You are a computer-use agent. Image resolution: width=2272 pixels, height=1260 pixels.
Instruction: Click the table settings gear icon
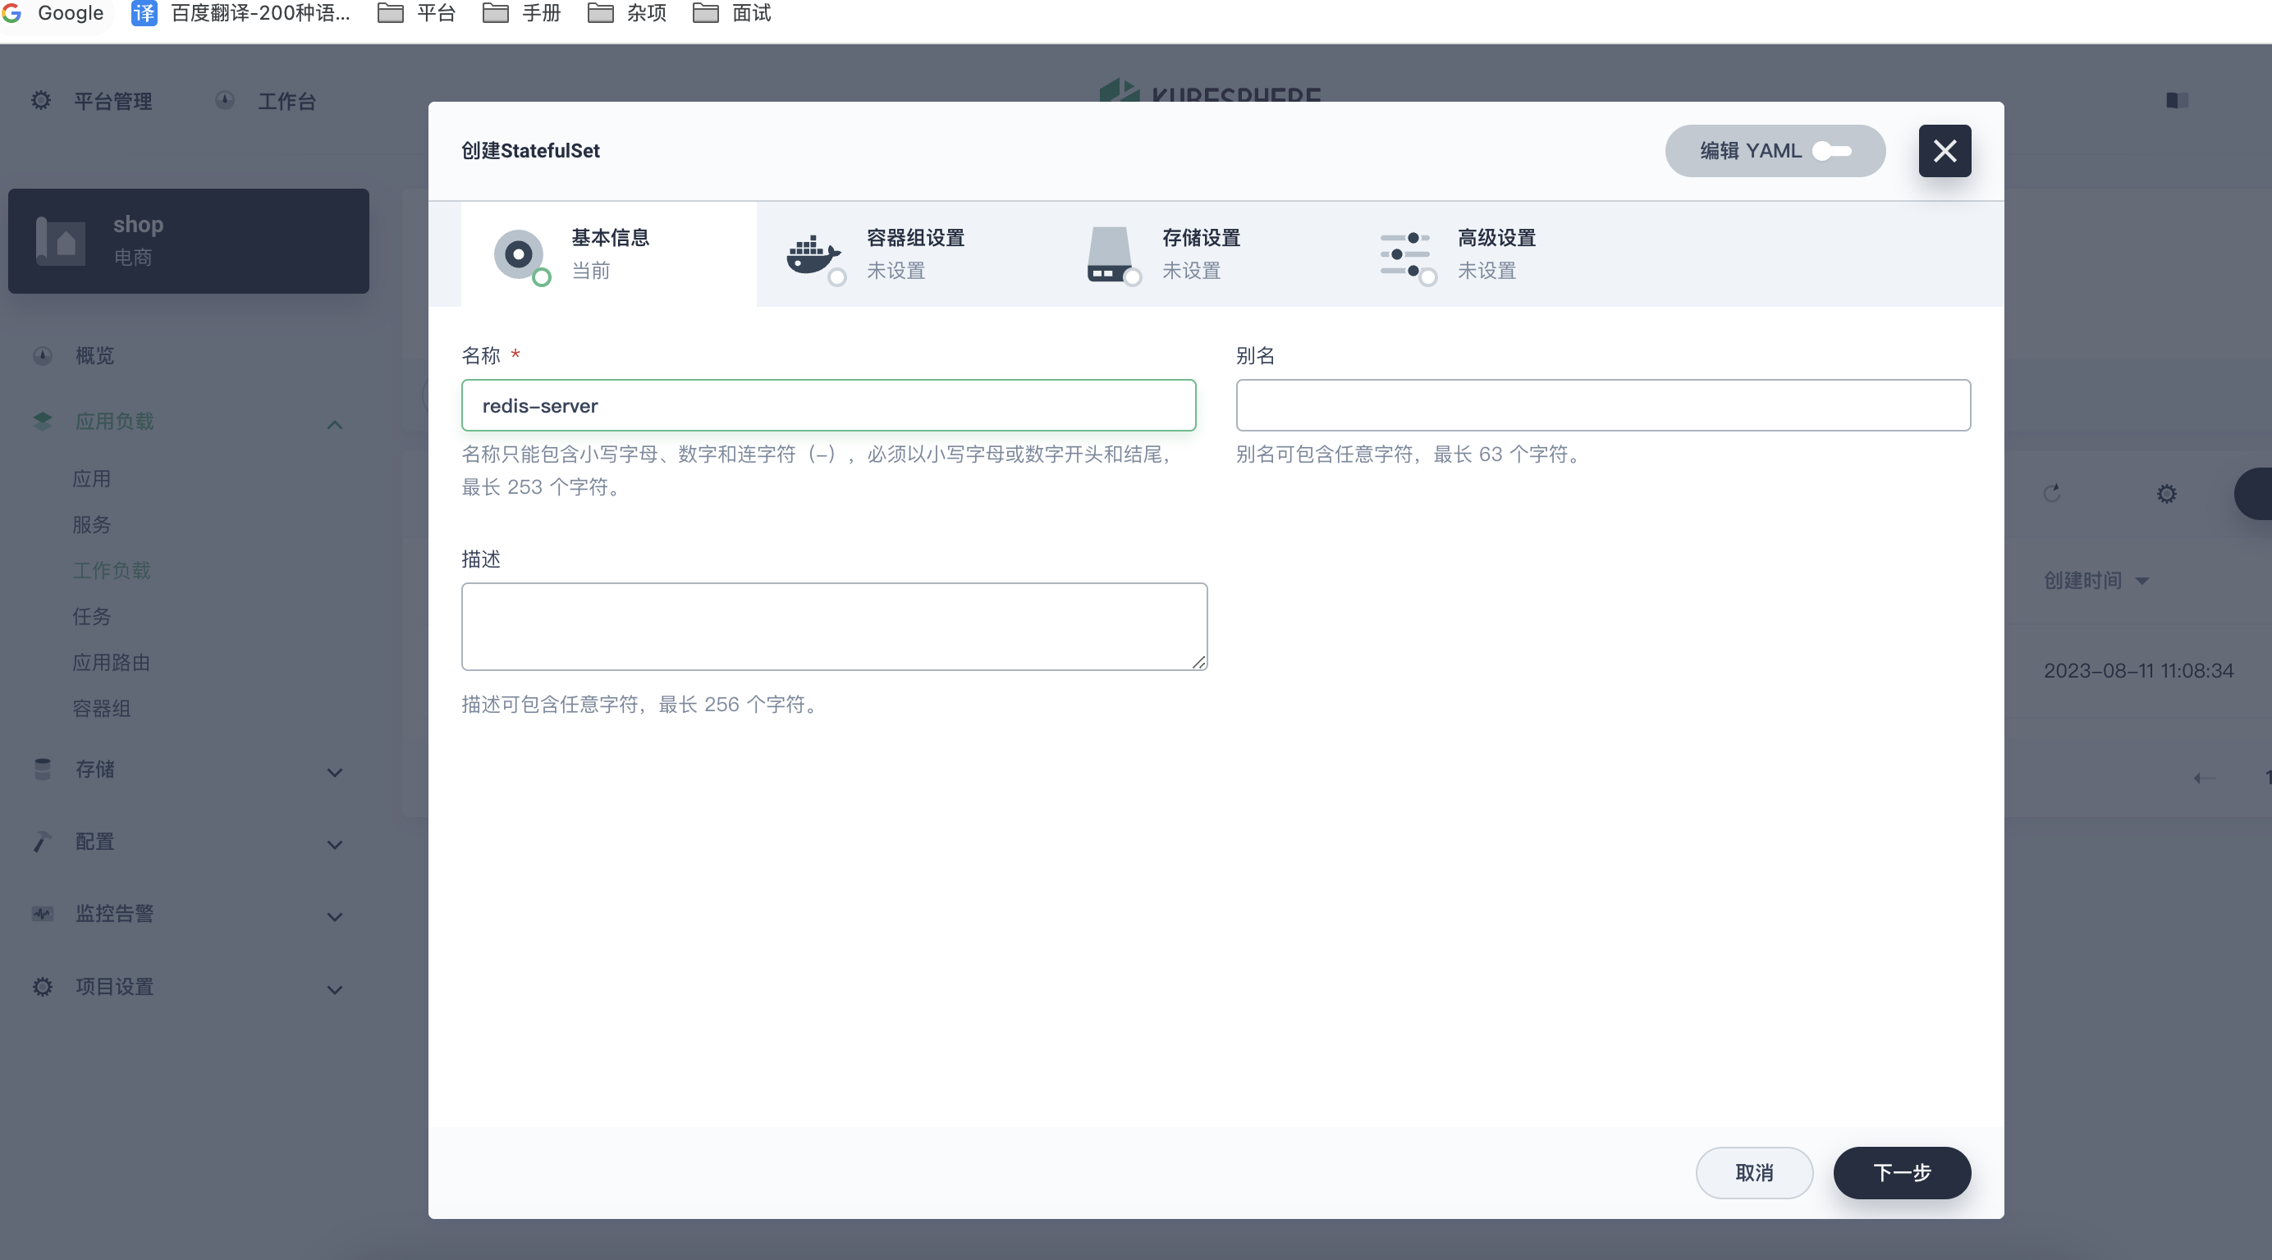[x=2166, y=494]
